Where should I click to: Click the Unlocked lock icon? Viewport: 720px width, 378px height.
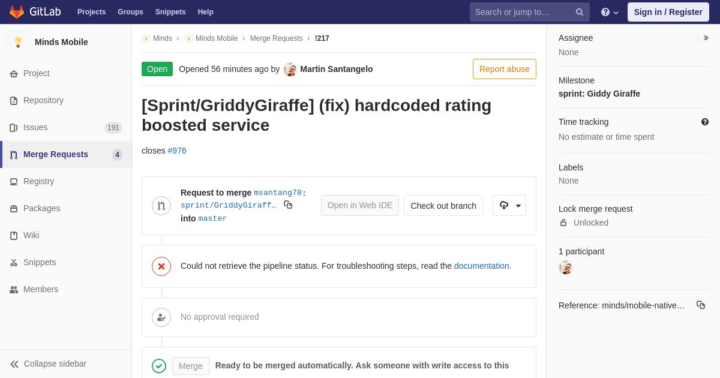563,223
